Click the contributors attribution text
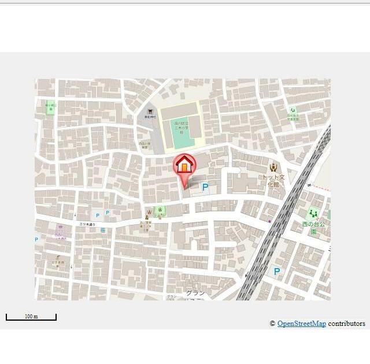The width and height of the screenshot is (370, 364). coord(346,324)
